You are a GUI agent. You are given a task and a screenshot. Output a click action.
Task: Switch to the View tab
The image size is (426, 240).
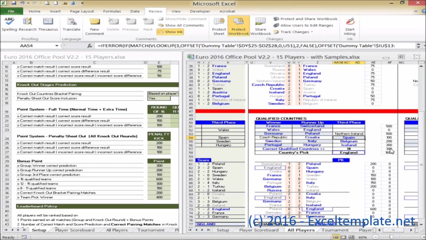pos(176,11)
